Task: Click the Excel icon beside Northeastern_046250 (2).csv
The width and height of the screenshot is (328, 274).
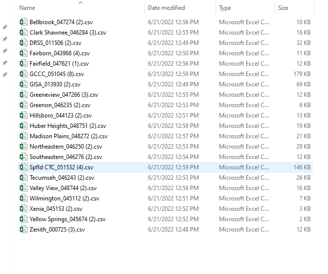Action: [x=24, y=146]
